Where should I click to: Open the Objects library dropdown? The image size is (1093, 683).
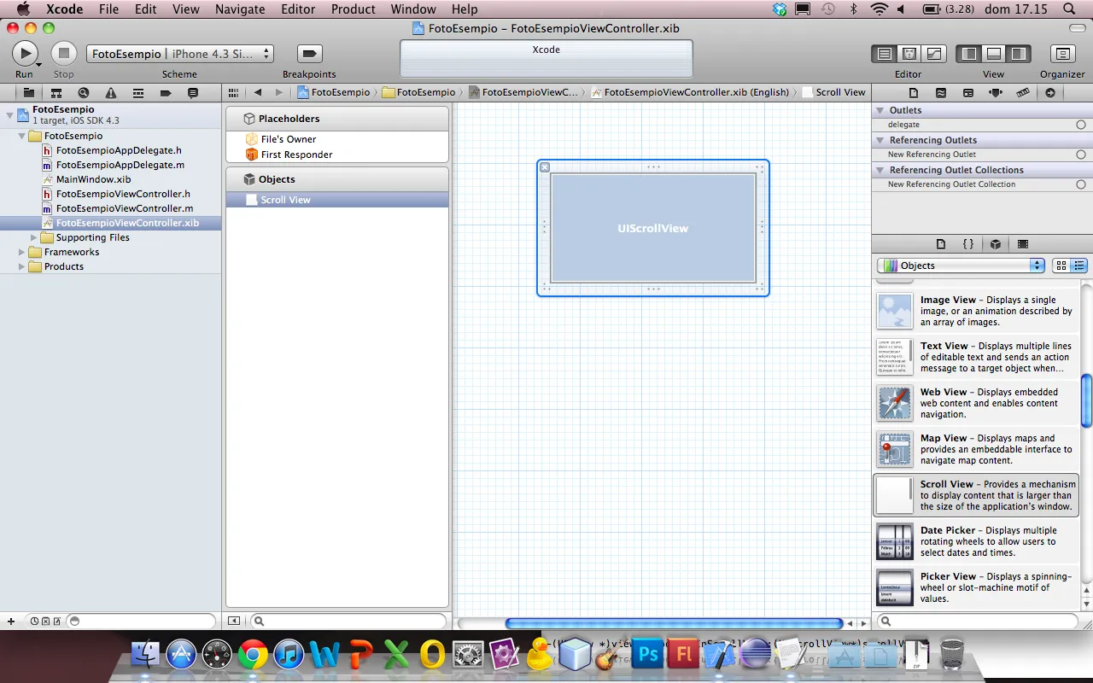[x=961, y=266]
